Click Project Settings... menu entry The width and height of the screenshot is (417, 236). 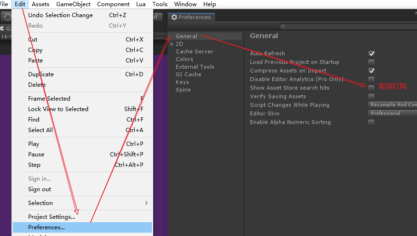(x=51, y=217)
